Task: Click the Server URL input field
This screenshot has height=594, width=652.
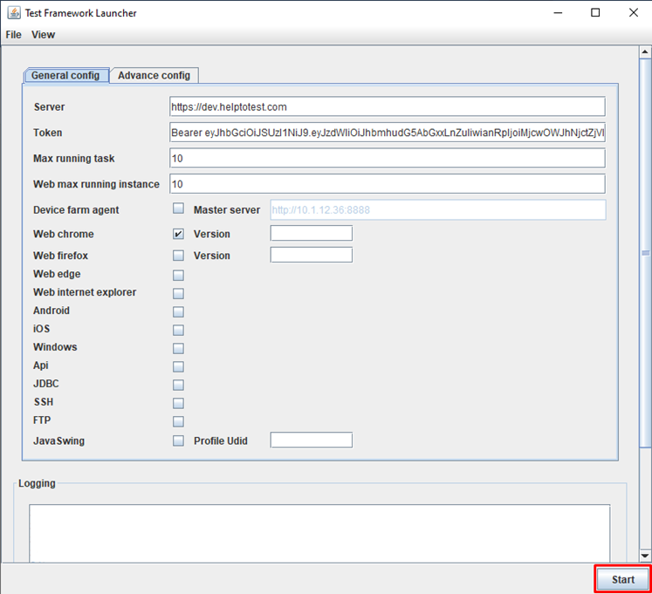Action: (x=387, y=106)
